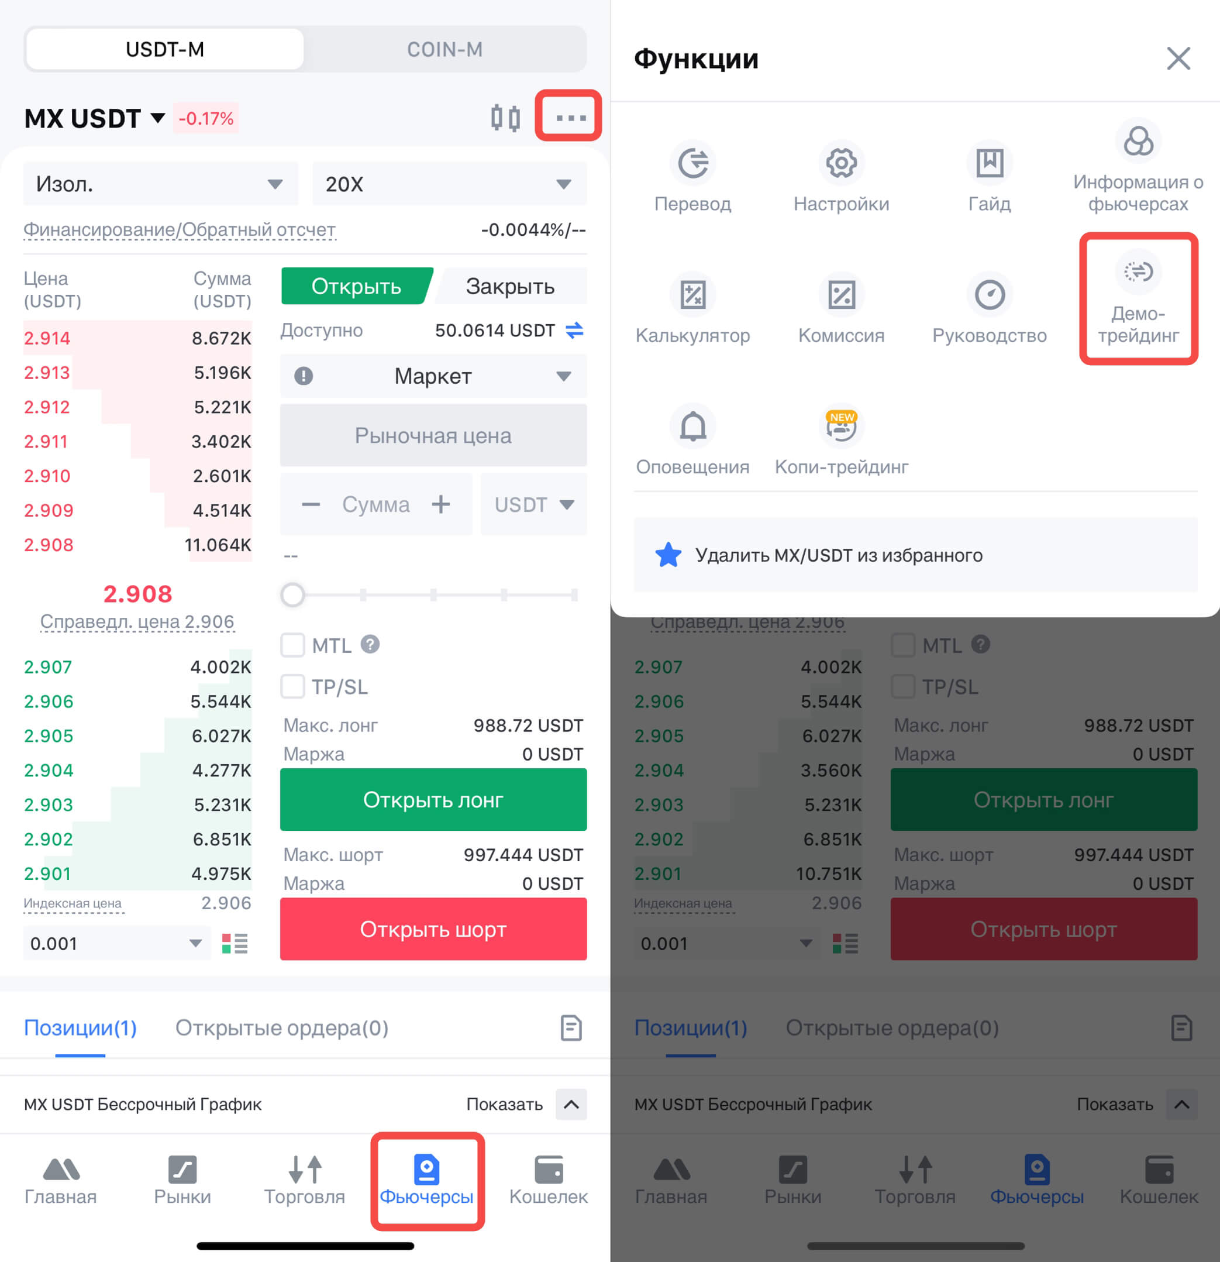The width and height of the screenshot is (1220, 1262).
Task: Tap the order history document icon
Action: click(x=571, y=1027)
